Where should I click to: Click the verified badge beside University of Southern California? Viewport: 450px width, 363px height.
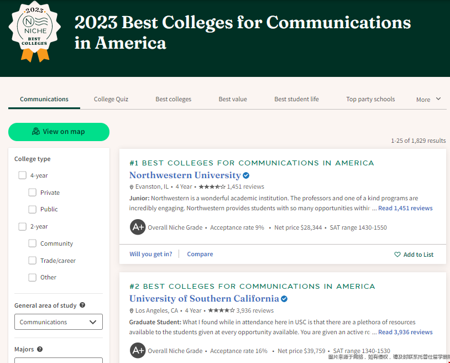tap(284, 299)
